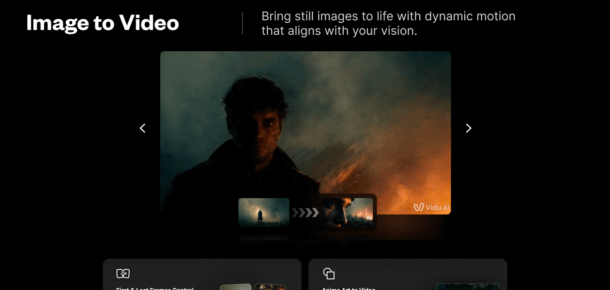
Task: Click the chevron arrows between the frame thumbnails
Action: [305, 213]
